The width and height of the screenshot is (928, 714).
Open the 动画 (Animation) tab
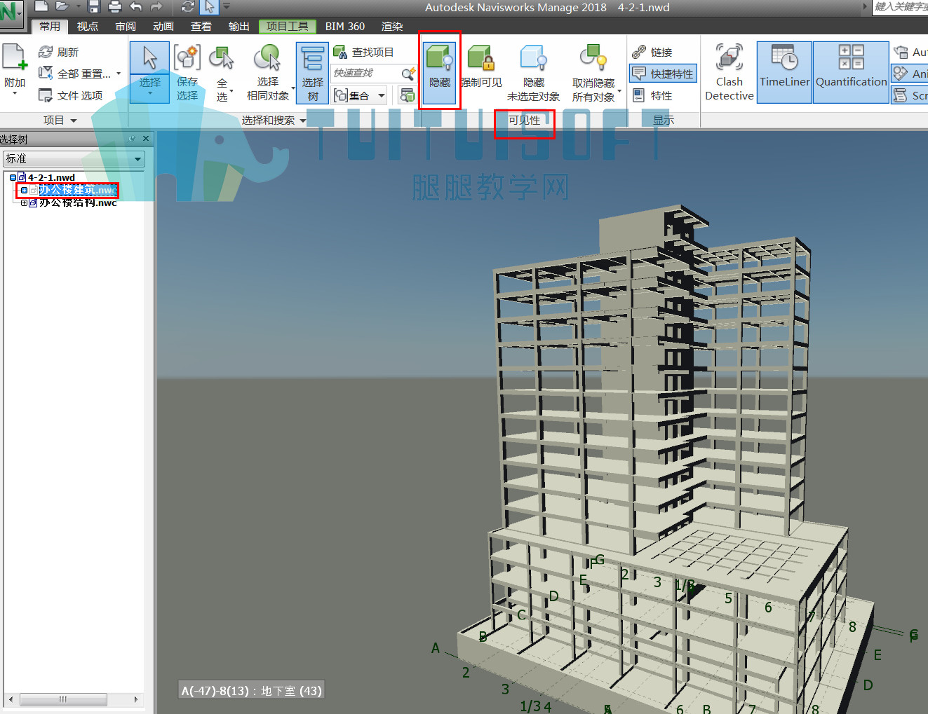(x=163, y=27)
